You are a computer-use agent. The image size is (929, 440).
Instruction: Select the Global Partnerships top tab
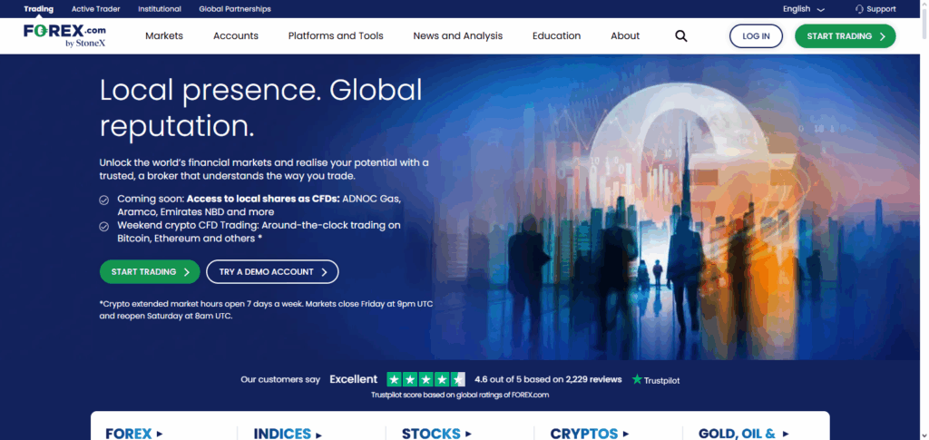point(235,9)
